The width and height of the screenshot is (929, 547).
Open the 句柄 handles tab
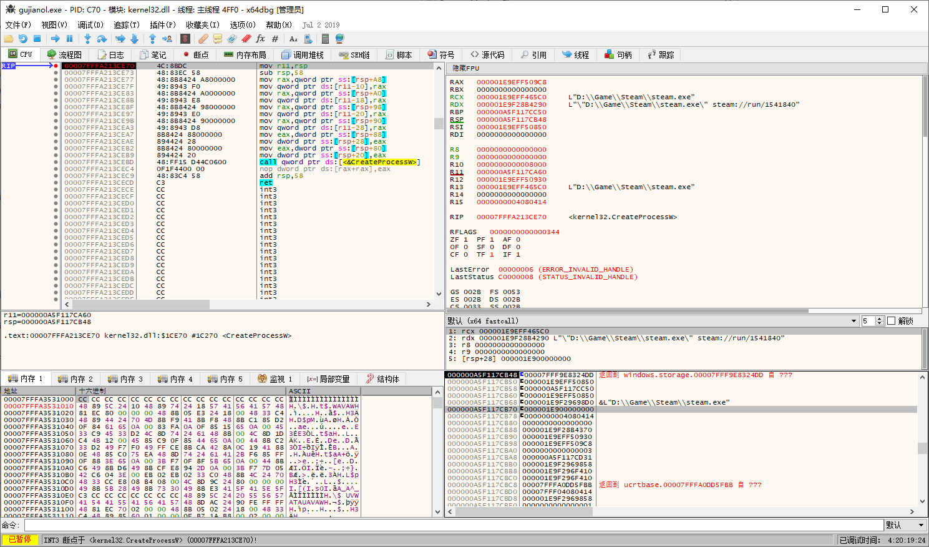point(618,54)
